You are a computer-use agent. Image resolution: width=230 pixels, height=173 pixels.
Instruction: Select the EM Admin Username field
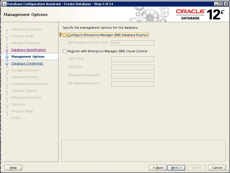133,76
